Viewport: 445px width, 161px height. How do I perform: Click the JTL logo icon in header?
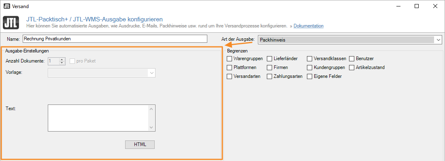11,23
